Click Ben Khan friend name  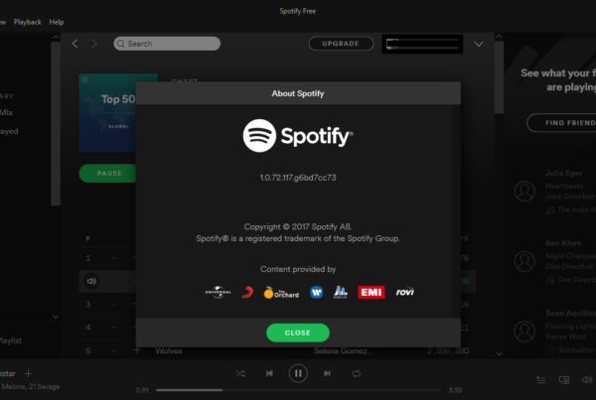click(563, 243)
